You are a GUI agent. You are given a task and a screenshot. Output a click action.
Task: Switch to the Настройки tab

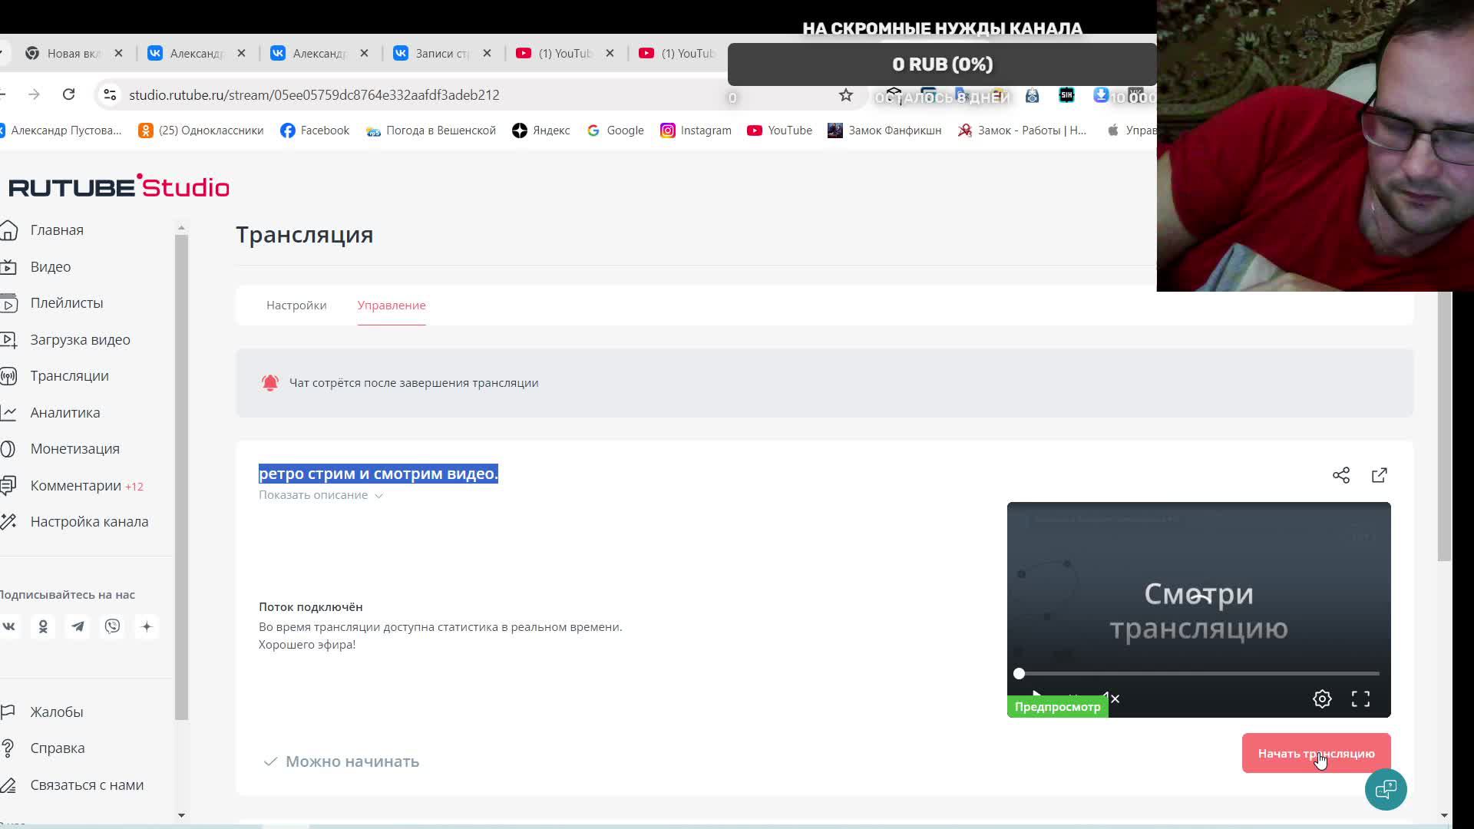tap(296, 306)
